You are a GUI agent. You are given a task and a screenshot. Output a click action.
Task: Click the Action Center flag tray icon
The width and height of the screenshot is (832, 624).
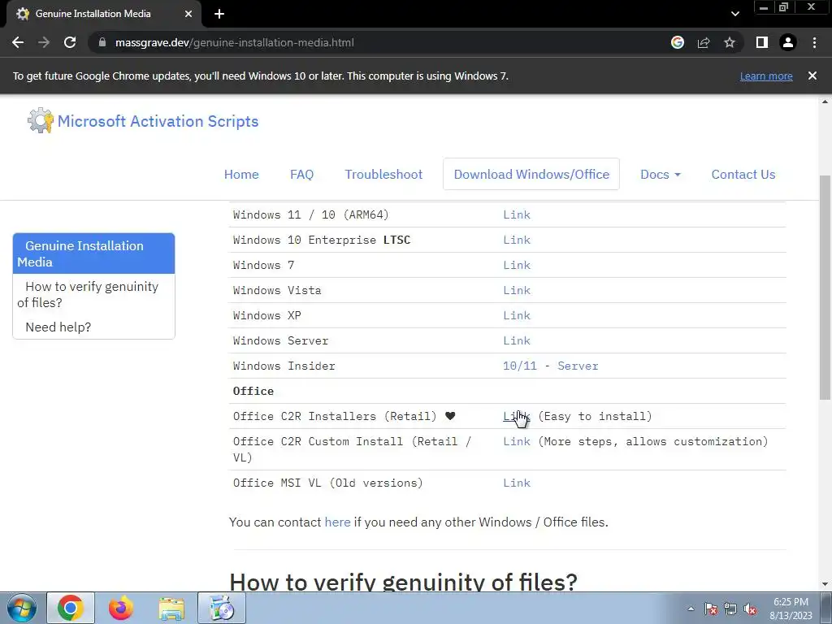click(x=710, y=609)
